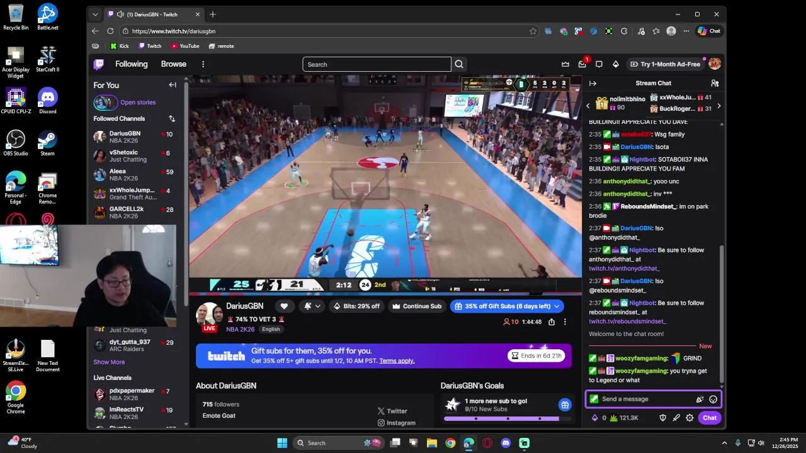The height and width of the screenshot is (453, 806).
Task: Open Discord from the Windows taskbar
Action: click(506, 443)
